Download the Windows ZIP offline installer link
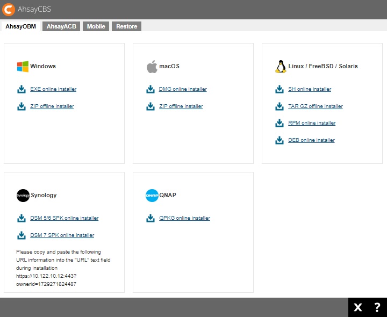Screen dimensions: 387x317 coord(52,106)
